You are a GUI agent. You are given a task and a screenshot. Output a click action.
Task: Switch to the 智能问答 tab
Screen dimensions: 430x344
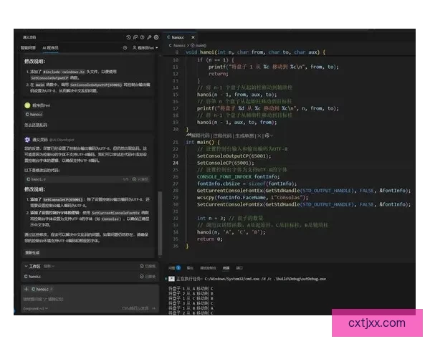[x=28, y=47]
